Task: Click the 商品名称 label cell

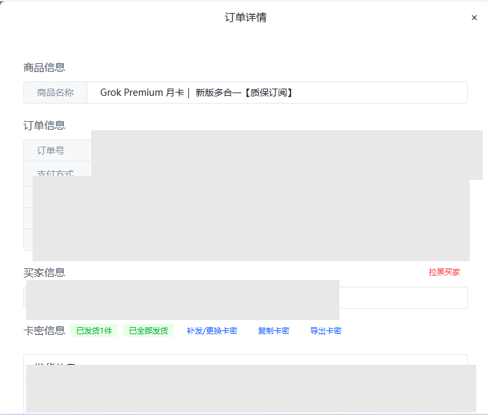Action: click(x=55, y=93)
